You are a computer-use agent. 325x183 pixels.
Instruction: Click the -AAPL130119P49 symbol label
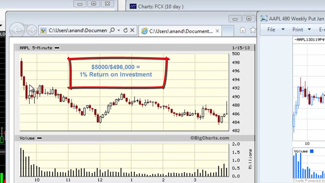310,39
